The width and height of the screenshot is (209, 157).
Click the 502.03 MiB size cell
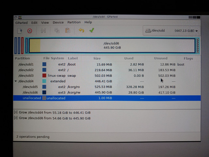pyautogui.click(x=103, y=76)
